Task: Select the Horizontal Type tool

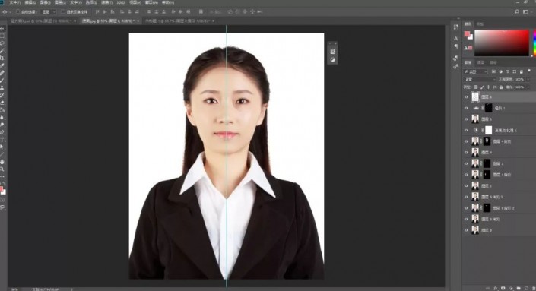Action: point(2,140)
